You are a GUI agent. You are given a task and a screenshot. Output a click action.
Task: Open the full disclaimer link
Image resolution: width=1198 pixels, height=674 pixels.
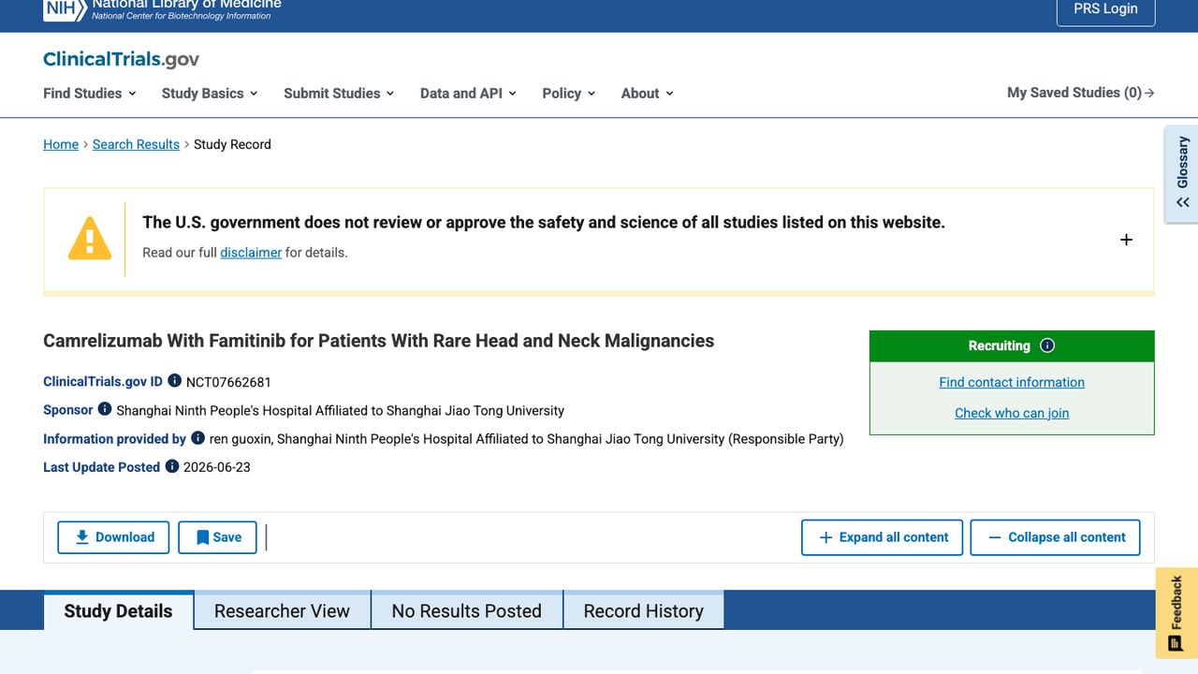click(251, 253)
